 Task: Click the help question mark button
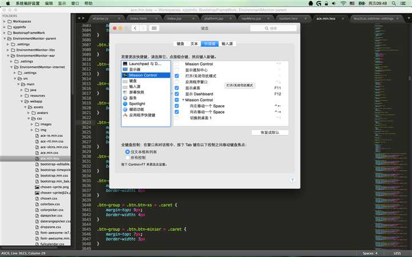(292, 180)
